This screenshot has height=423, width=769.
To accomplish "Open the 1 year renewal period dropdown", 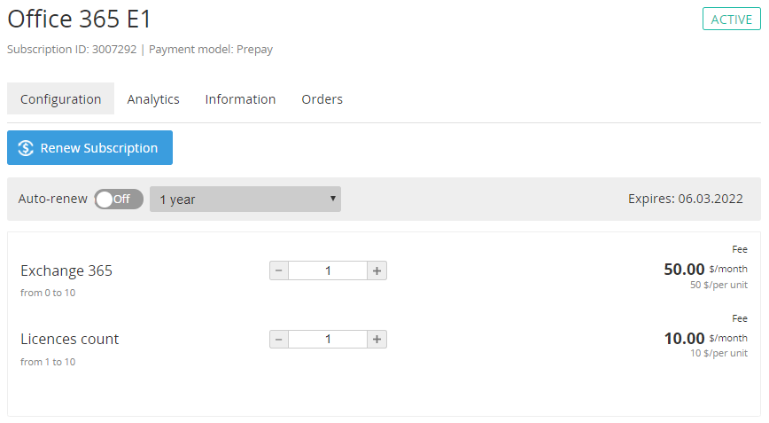I will click(245, 200).
